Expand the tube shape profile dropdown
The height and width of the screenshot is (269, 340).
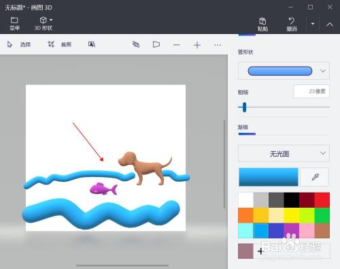(x=284, y=71)
